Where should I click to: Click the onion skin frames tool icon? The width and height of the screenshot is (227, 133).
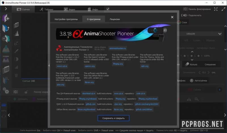[16, 25]
